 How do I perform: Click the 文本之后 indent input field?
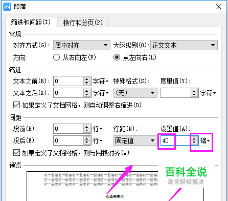point(69,93)
